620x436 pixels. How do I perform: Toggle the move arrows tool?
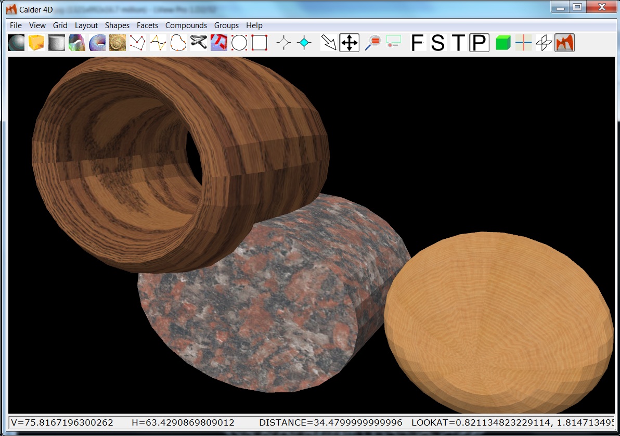click(349, 43)
